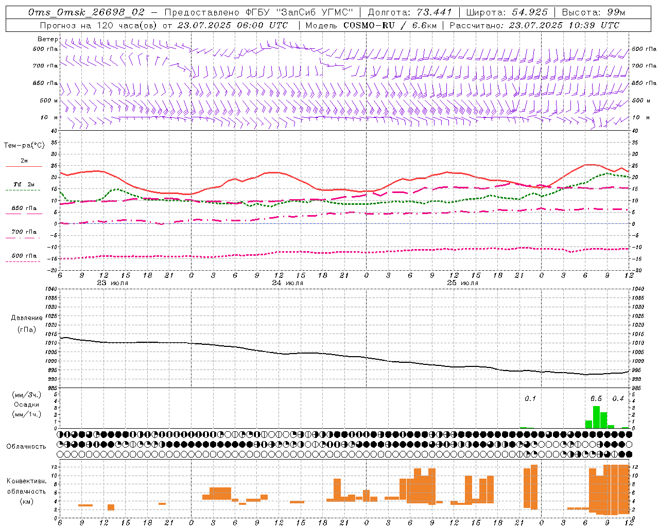The image size is (659, 527).
Task: Click the tallest green precipitation bar
Action: pyautogui.click(x=596, y=417)
